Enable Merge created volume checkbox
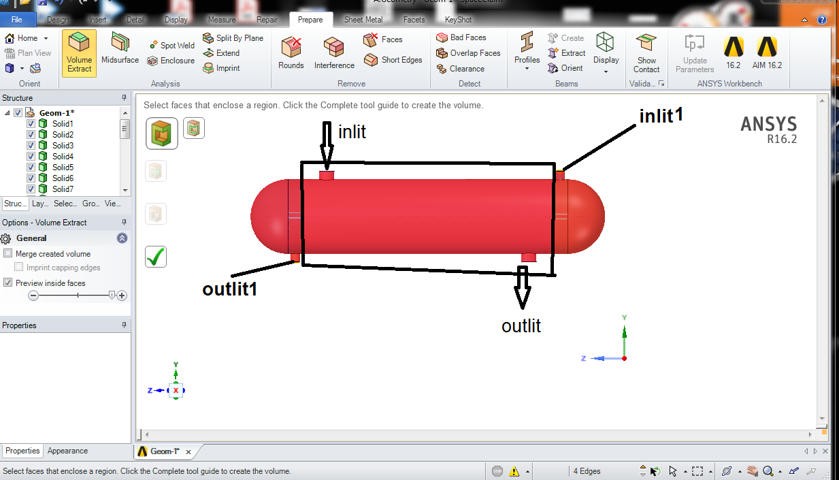 (x=8, y=254)
